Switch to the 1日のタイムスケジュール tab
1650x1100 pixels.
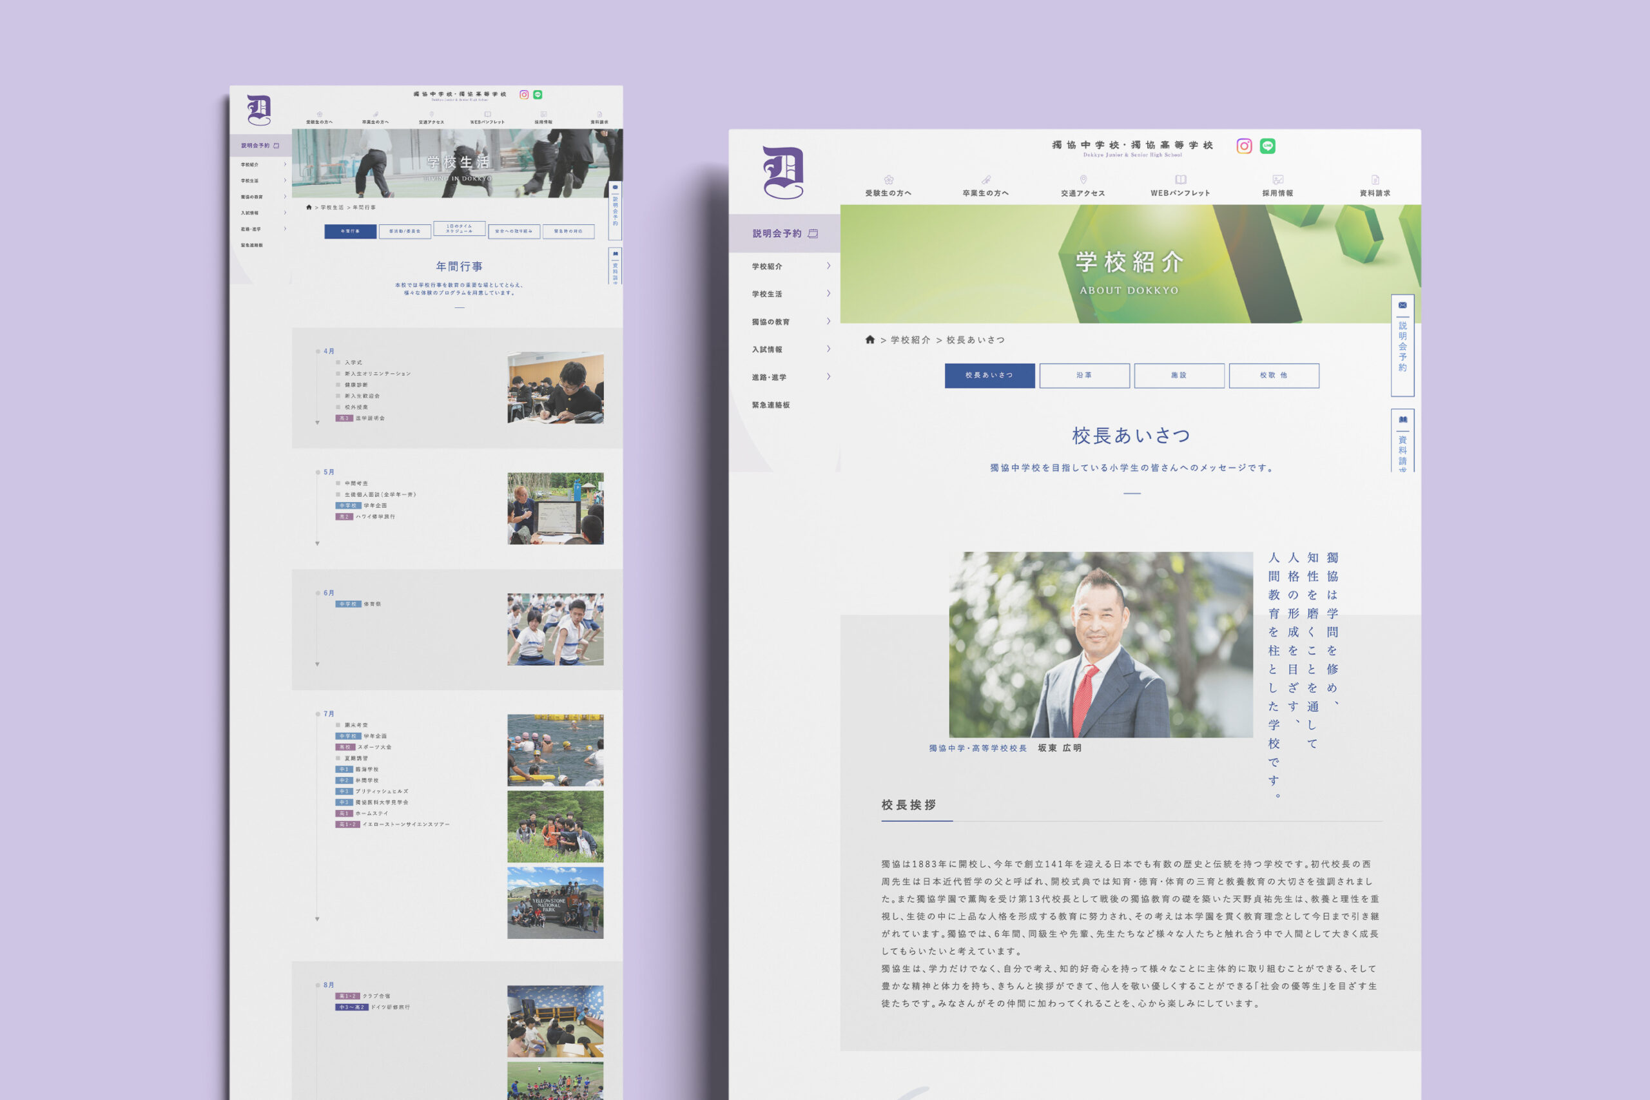[x=460, y=229]
